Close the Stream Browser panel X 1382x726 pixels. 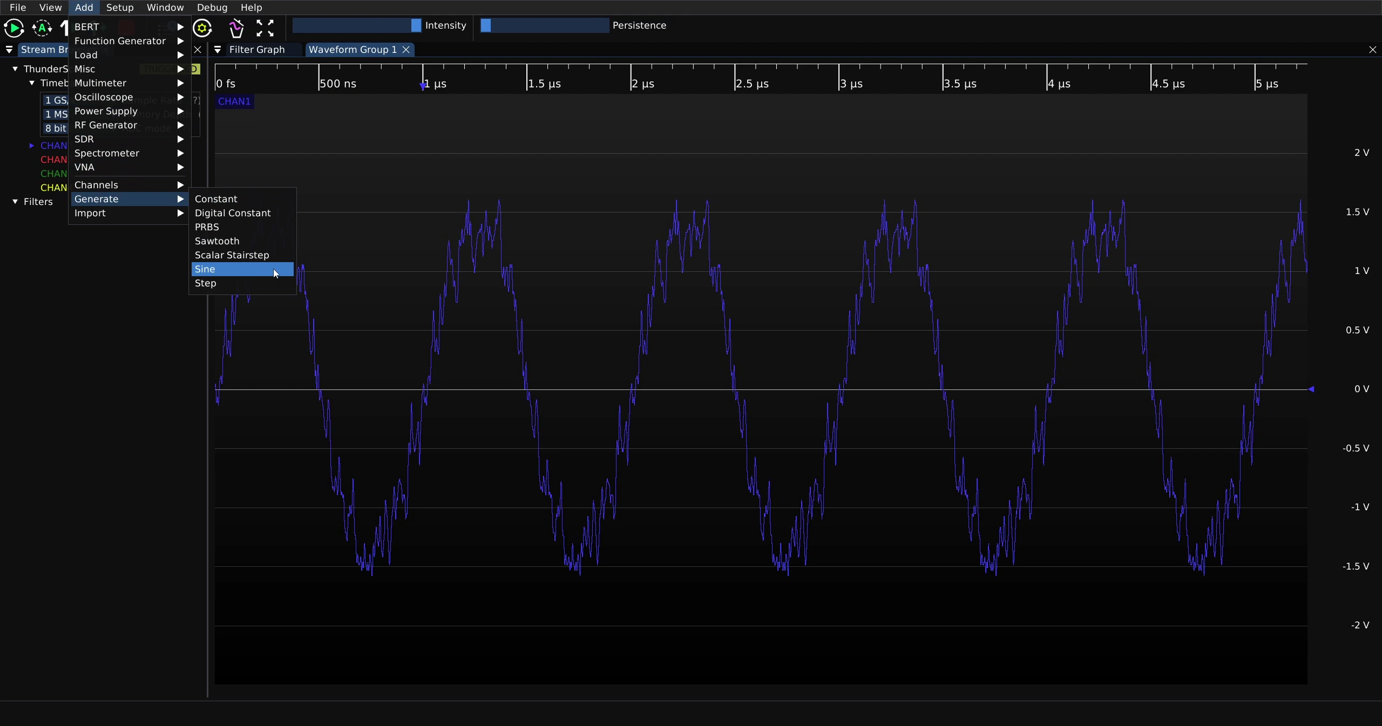click(x=198, y=50)
